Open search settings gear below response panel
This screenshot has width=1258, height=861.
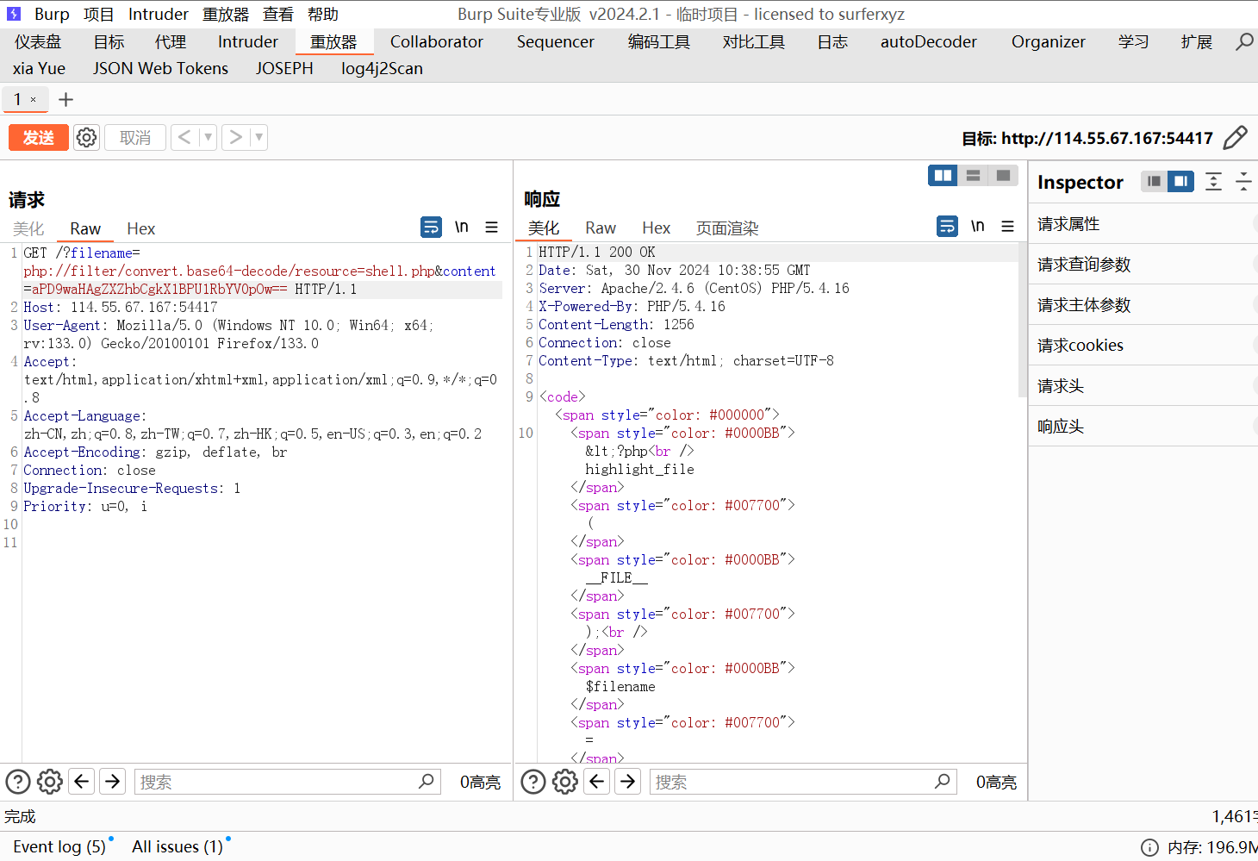pyautogui.click(x=565, y=782)
